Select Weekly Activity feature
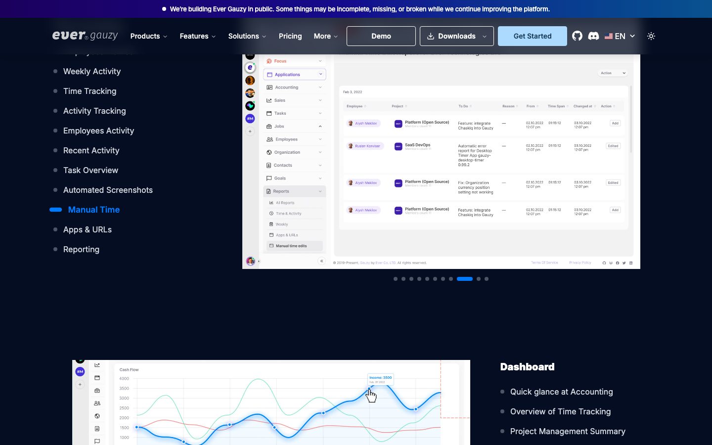712x445 pixels. click(92, 71)
